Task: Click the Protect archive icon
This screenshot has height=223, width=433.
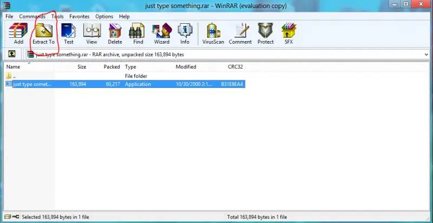Action: tap(265, 33)
